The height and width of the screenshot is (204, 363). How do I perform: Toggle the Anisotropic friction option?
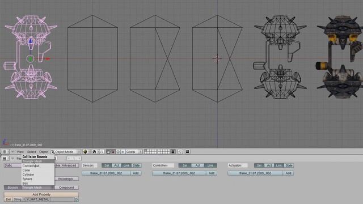pos(66,179)
